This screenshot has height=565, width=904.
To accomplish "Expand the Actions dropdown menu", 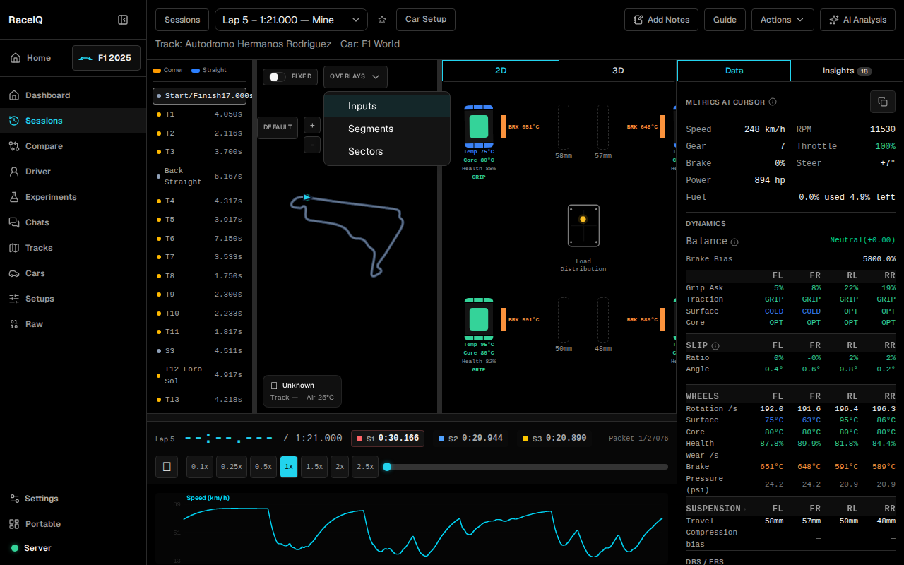I will click(x=783, y=20).
